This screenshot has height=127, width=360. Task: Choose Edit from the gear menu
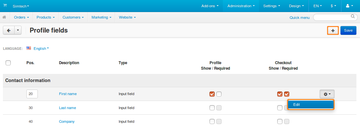[x=310, y=105]
